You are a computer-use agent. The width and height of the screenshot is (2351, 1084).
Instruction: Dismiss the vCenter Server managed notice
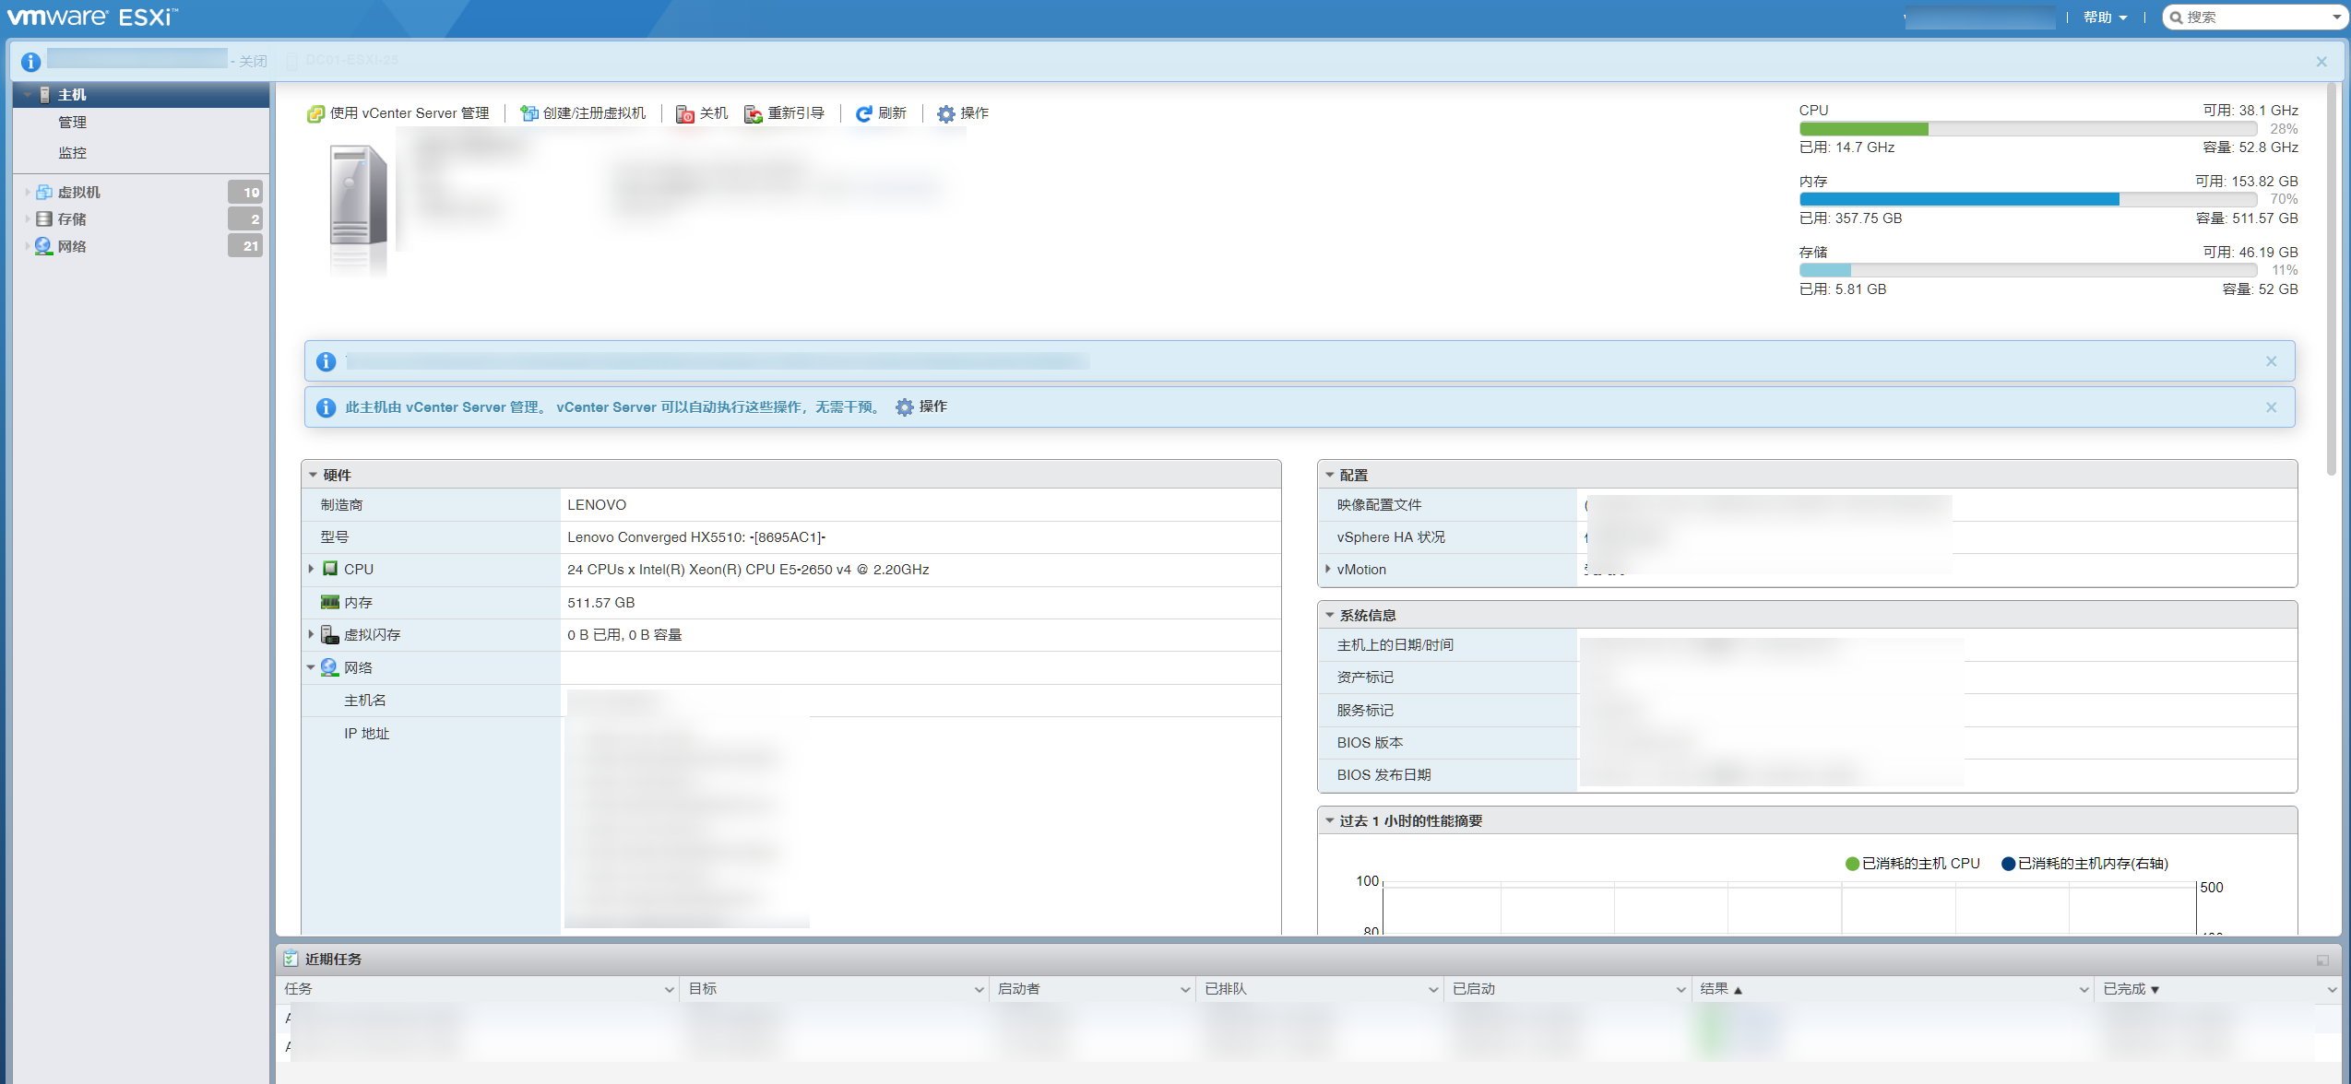2272,407
